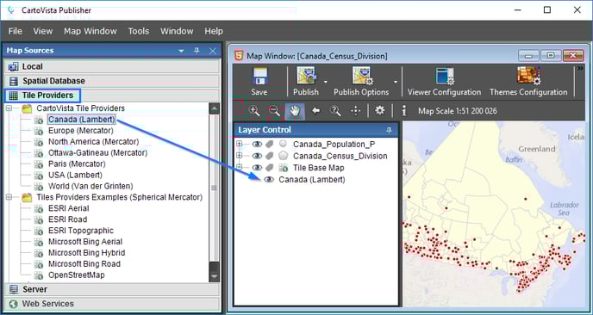Viewport: 593px width, 315px height.
Task: Open the Window menu
Action: 177,31
